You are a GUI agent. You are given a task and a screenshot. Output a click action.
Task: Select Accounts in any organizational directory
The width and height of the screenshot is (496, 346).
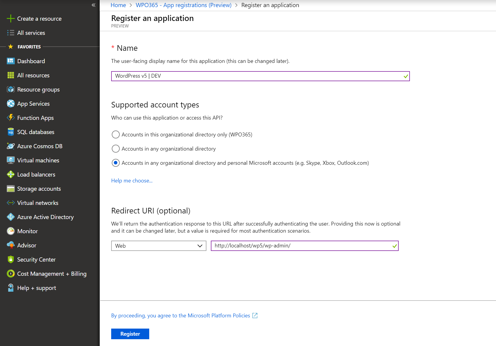tap(116, 149)
